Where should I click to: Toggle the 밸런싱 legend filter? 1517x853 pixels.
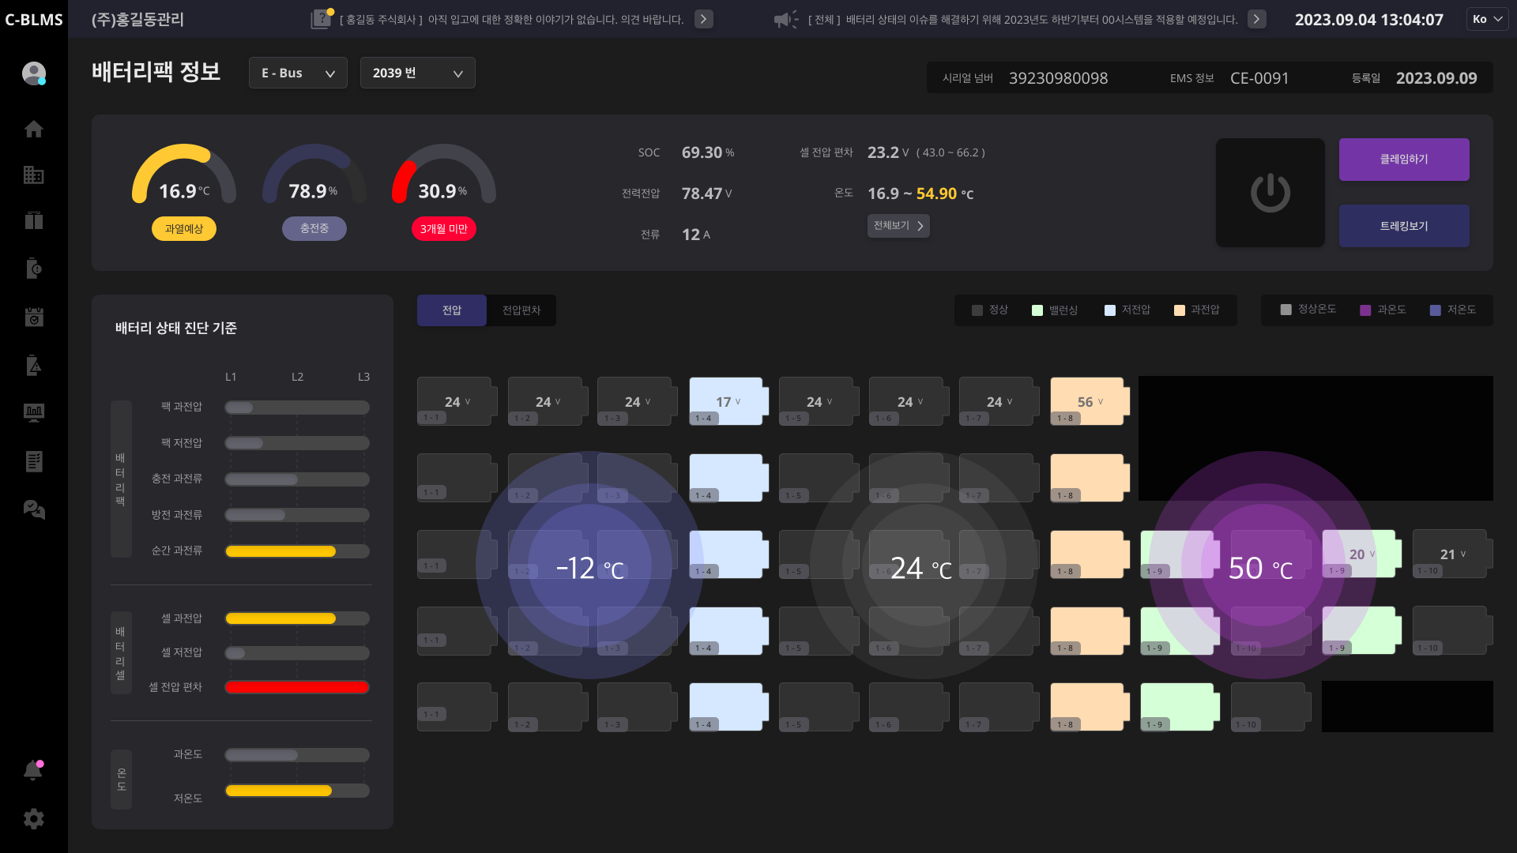[x=1055, y=310]
